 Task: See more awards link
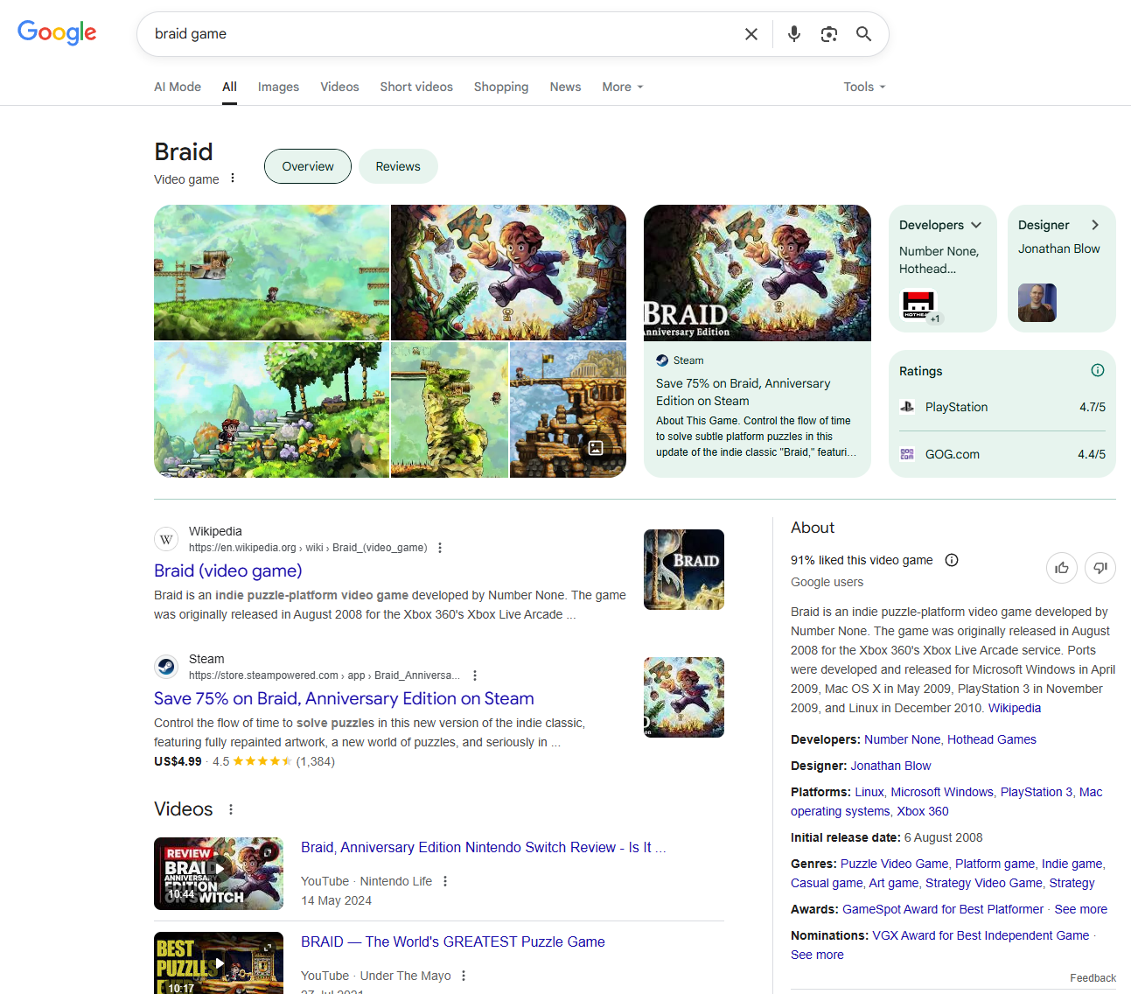click(1081, 909)
